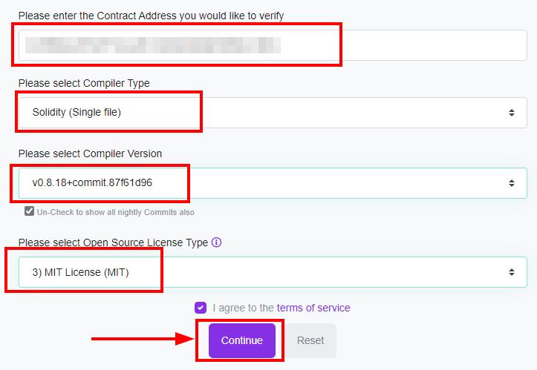Click the 'Un-Check to show all nightly Commits' label
Image resolution: width=537 pixels, height=370 pixels.
pos(115,212)
